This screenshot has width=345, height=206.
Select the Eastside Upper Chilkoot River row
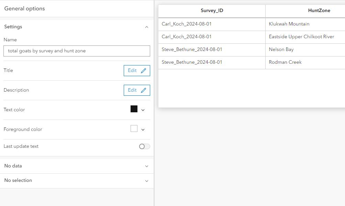301,37
